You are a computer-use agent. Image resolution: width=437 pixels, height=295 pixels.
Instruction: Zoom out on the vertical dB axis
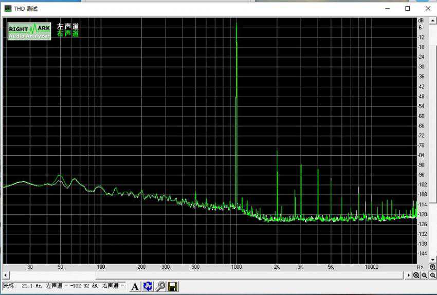click(432, 275)
